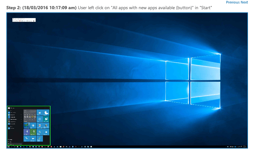Viewport: 254px width, 153px height.
Task: Open the user account avatar in Start
Action: pyautogui.click(x=9, y=108)
